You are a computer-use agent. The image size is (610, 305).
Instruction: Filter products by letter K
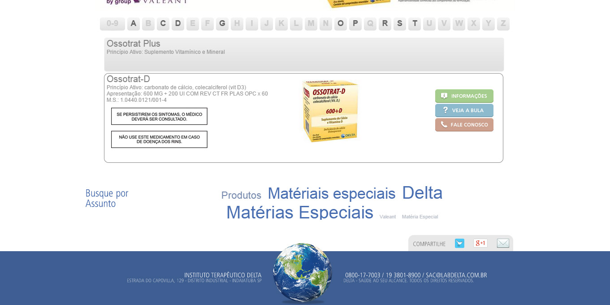click(281, 24)
